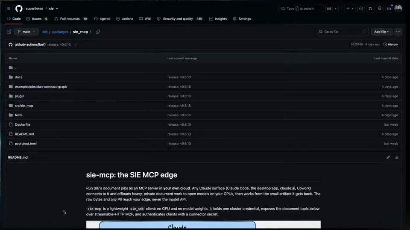Open the hamburger navigation menu

click(x=9, y=9)
